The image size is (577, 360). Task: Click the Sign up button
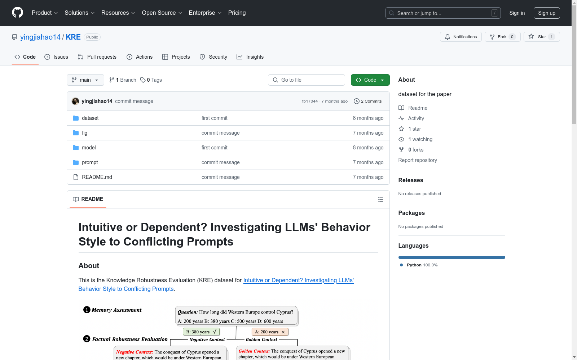(x=547, y=13)
